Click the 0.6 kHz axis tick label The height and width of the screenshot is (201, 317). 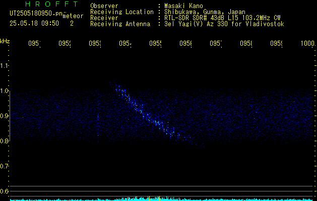click(4, 191)
